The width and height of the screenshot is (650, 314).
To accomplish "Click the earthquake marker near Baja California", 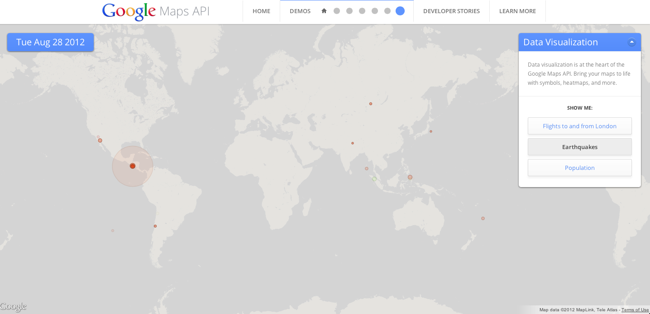I will pos(100,140).
